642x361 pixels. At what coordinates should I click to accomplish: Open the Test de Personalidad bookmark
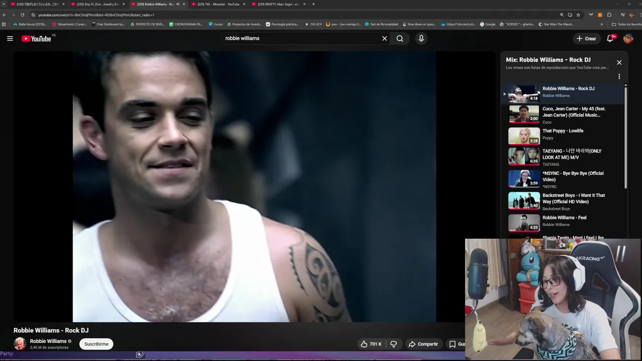(381, 24)
